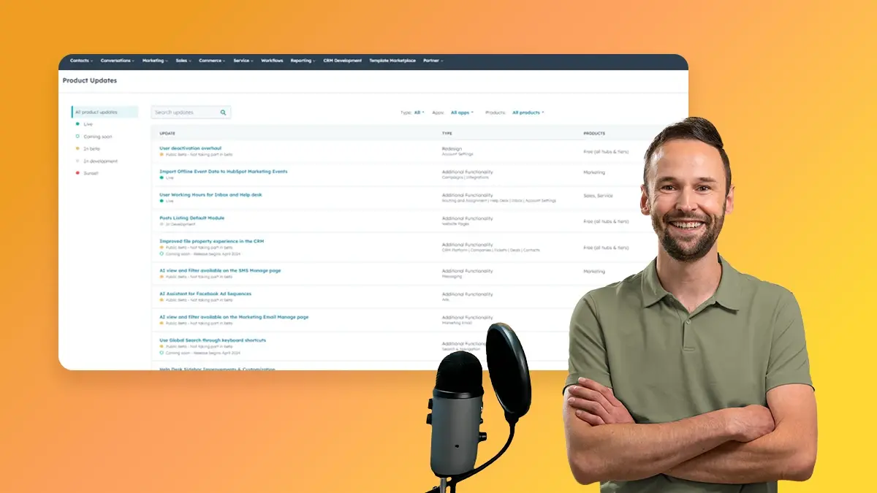Filter by Live status in left sidebar
Screen dimensions: 877x493
[x=88, y=124]
